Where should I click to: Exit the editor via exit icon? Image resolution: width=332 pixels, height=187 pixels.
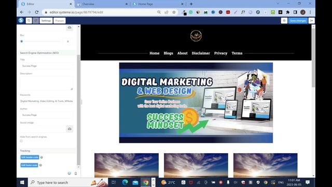coord(311,21)
